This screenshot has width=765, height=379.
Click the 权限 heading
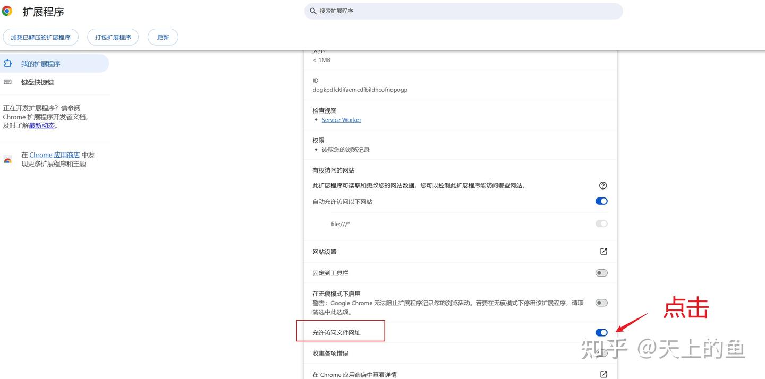coord(319,140)
